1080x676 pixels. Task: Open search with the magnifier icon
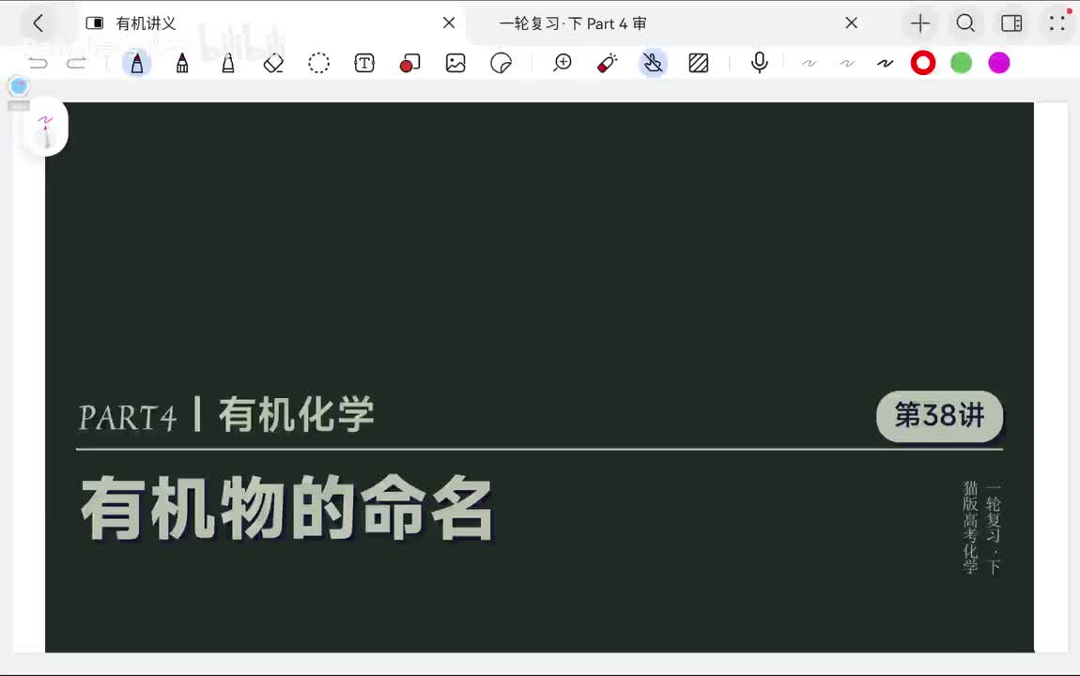point(965,23)
